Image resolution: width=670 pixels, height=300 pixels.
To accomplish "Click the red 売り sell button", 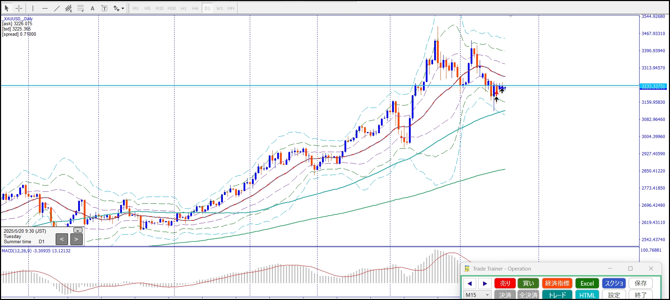I will pos(505,283).
